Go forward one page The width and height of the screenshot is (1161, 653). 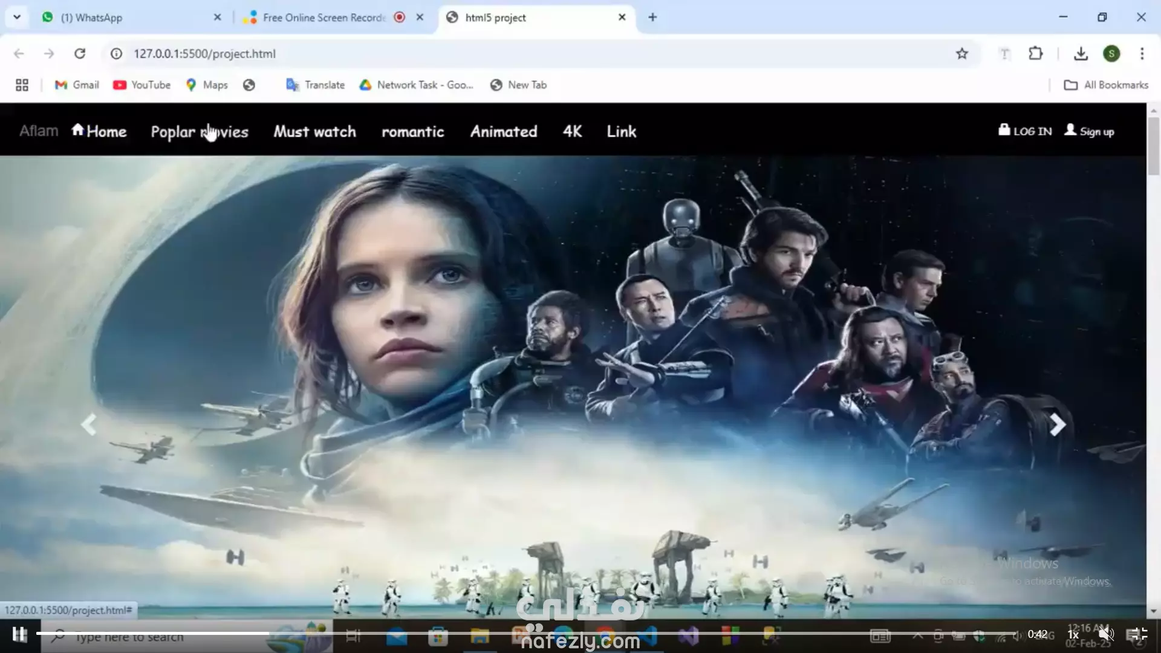tap(49, 54)
